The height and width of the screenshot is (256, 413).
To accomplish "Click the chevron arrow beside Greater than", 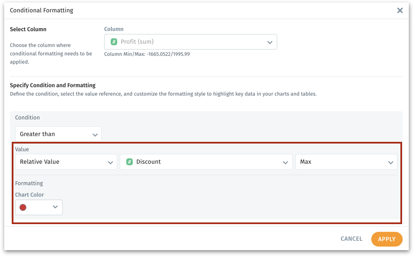I will (x=95, y=135).
